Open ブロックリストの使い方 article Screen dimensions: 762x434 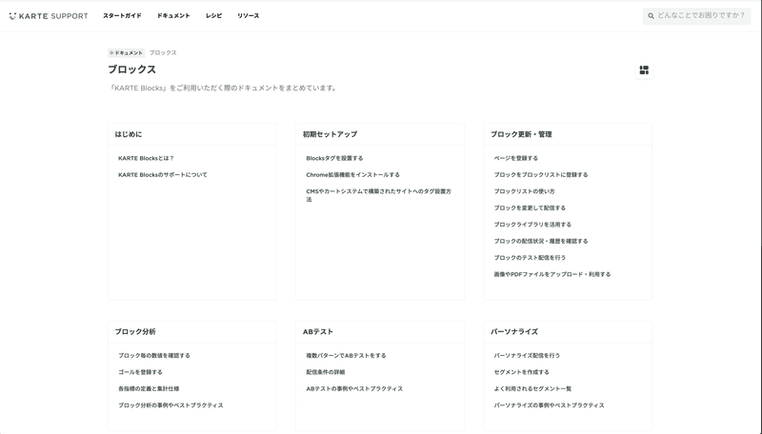(525, 191)
